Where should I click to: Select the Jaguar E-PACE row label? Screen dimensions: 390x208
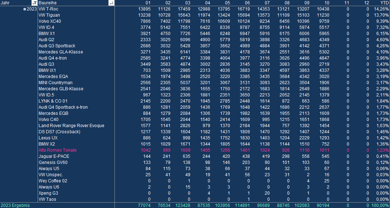tap(54, 156)
